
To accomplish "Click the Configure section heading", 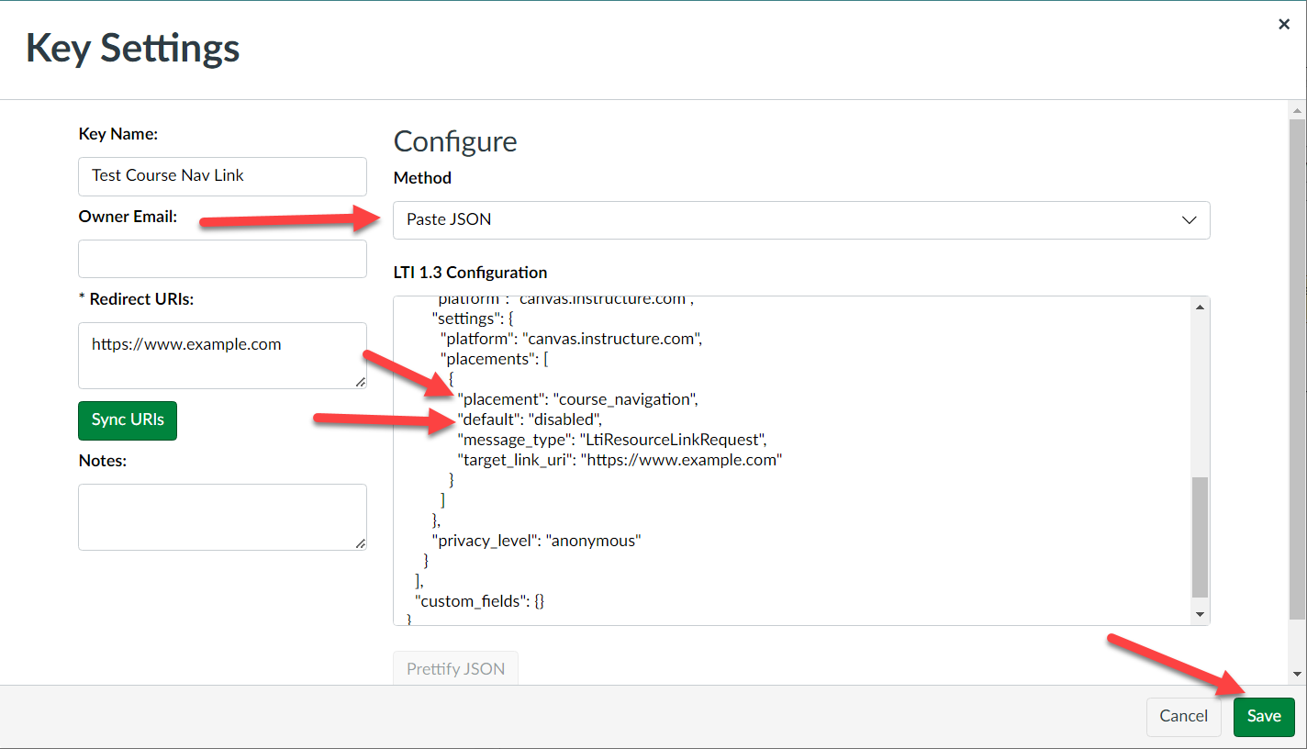I will 454,141.
